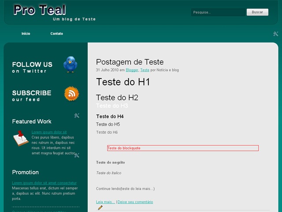The width and height of the screenshot is (282, 212).
Task: Open the Blogger category link
Action: coord(132,70)
